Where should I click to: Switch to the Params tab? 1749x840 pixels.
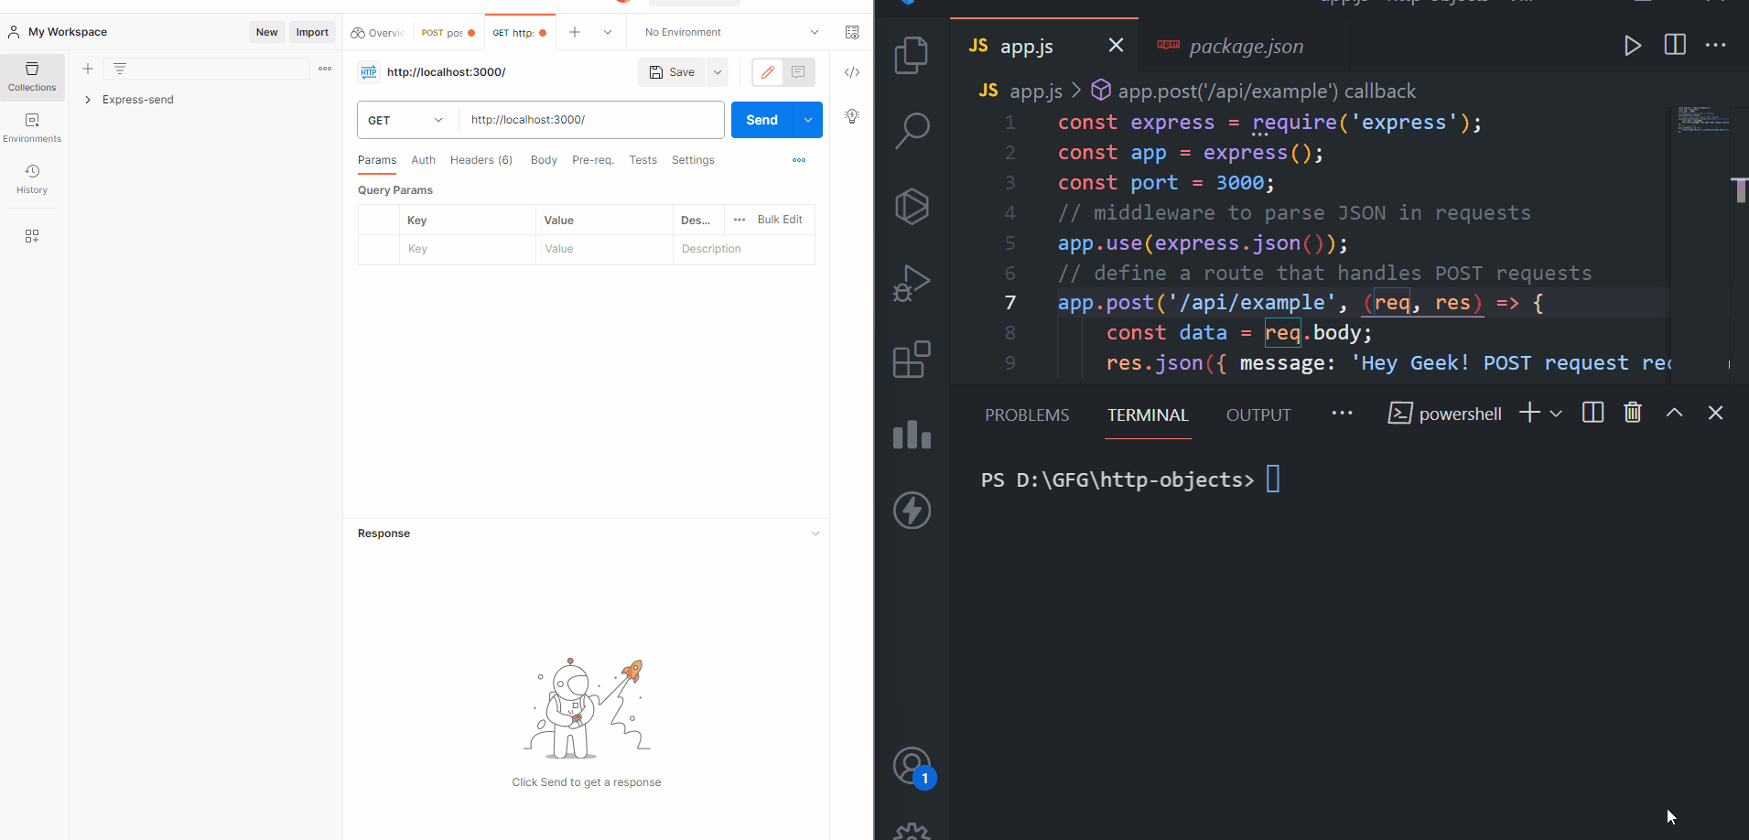pos(377,160)
